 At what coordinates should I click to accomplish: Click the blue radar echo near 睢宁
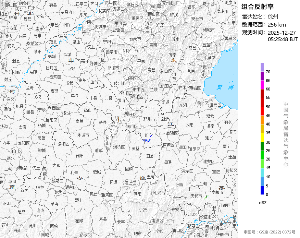[147, 140]
